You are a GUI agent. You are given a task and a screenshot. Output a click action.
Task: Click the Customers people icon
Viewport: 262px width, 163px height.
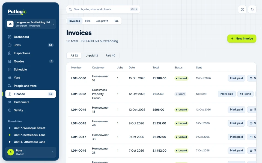point(10,102)
